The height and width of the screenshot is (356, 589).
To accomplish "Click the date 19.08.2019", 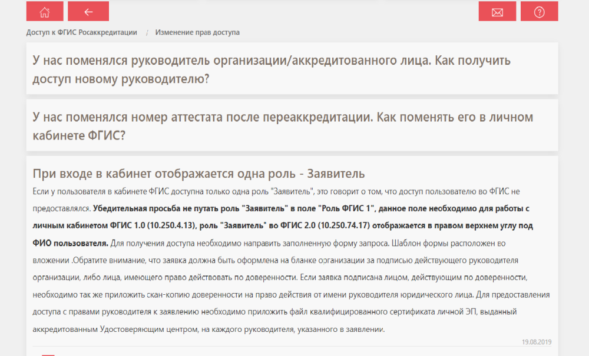I will 537,342.
